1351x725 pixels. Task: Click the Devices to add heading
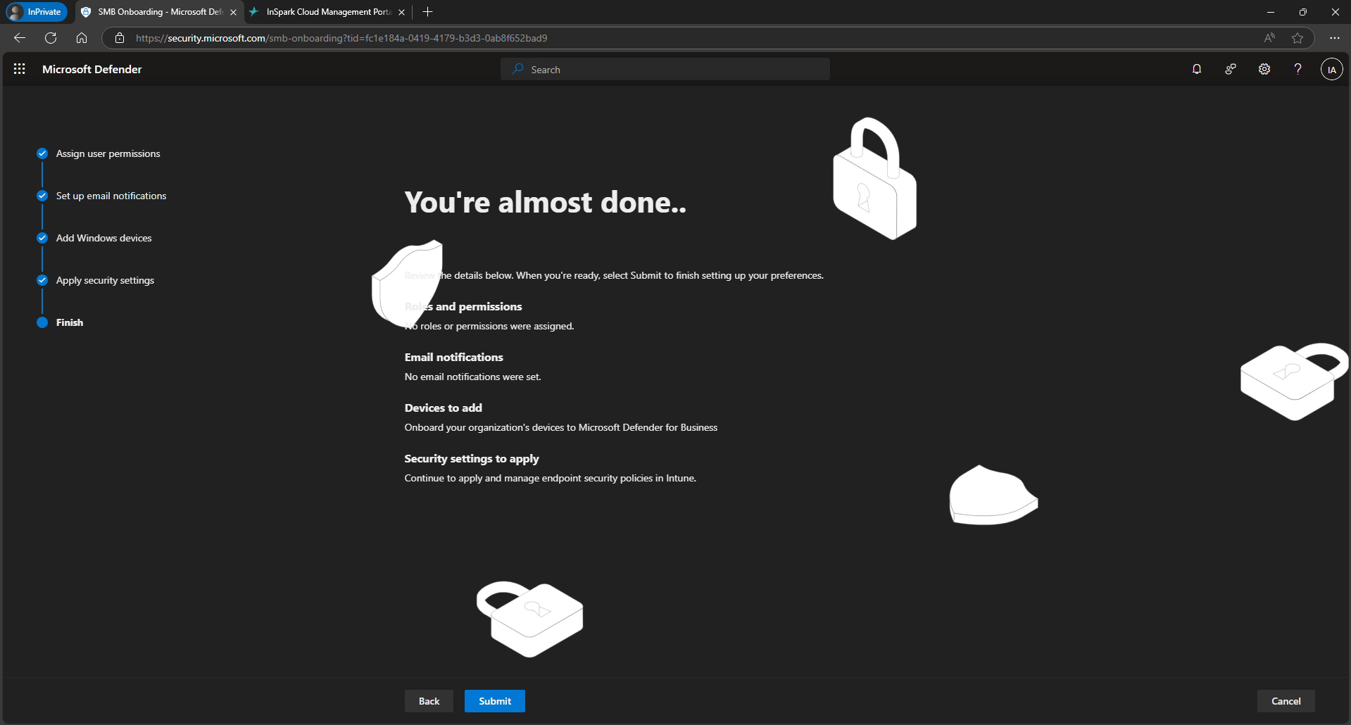tap(443, 408)
